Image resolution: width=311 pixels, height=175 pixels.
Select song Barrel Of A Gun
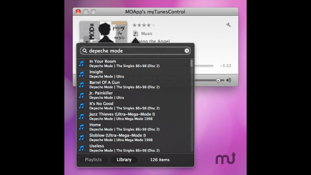133,85
